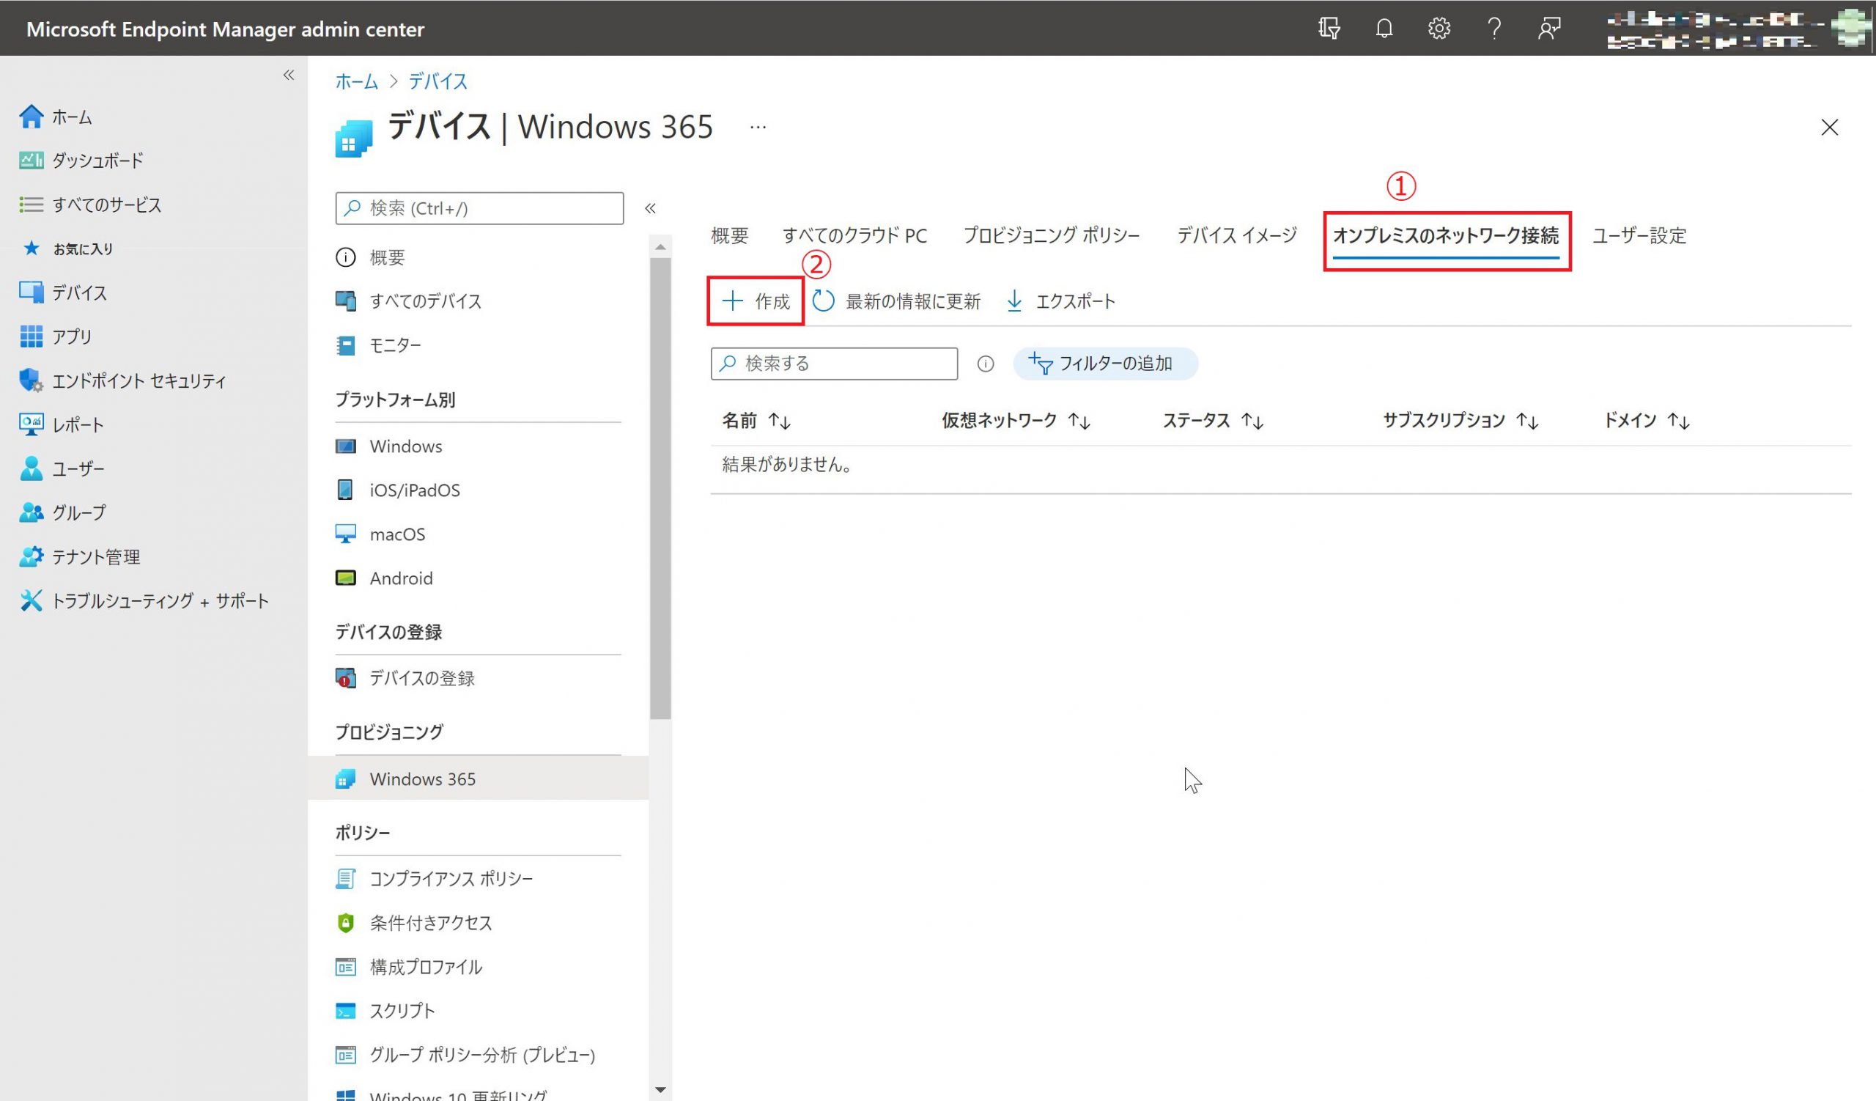This screenshot has height=1101, width=1876.
Task: Switch to プロビジョニング ポリシー tab
Action: pos(1050,235)
